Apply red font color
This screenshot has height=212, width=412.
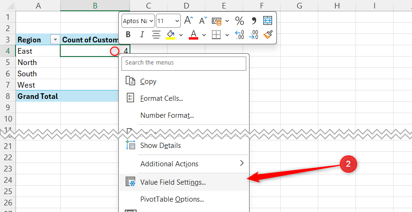pos(194,34)
